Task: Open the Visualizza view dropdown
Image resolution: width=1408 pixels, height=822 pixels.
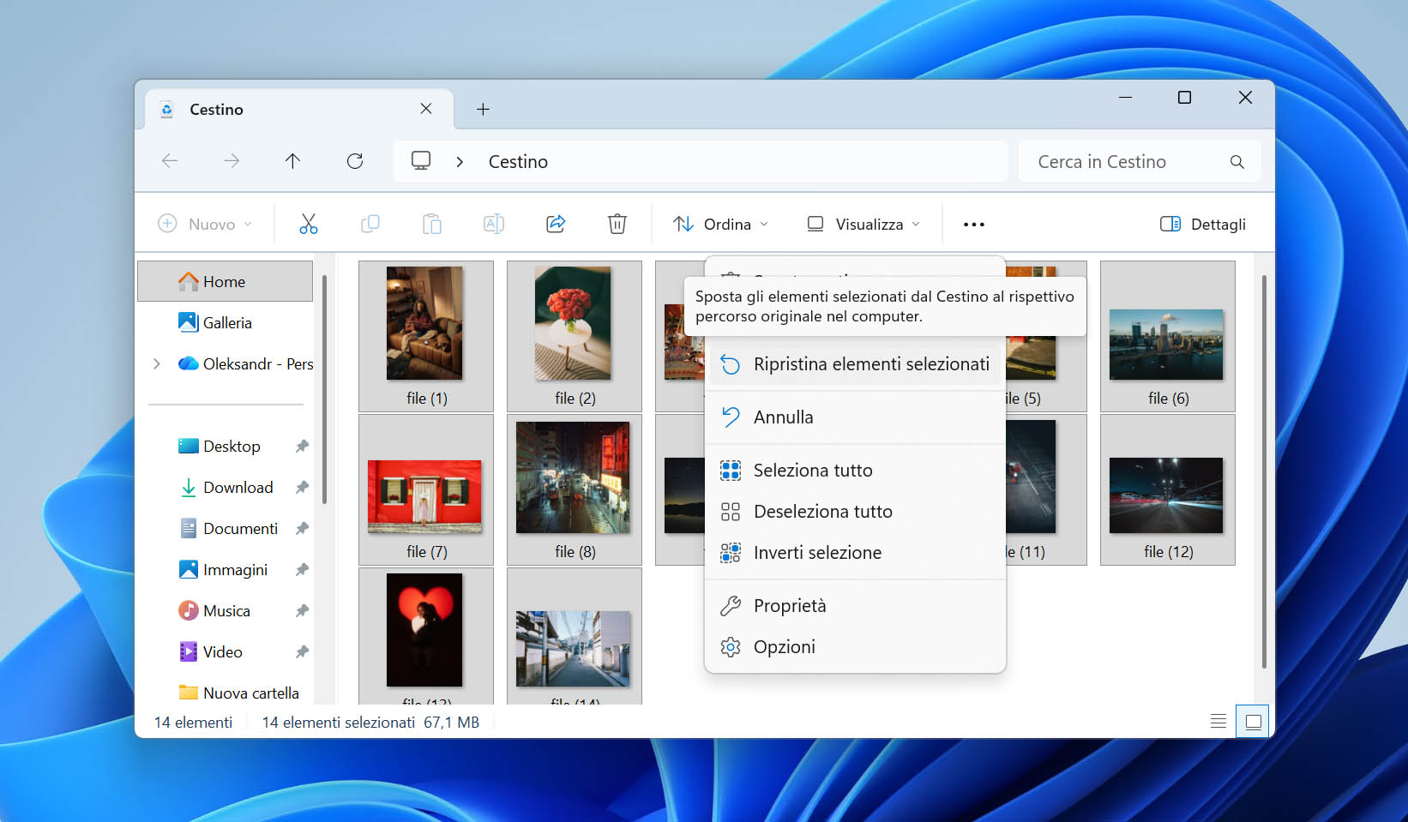Action: 863,224
